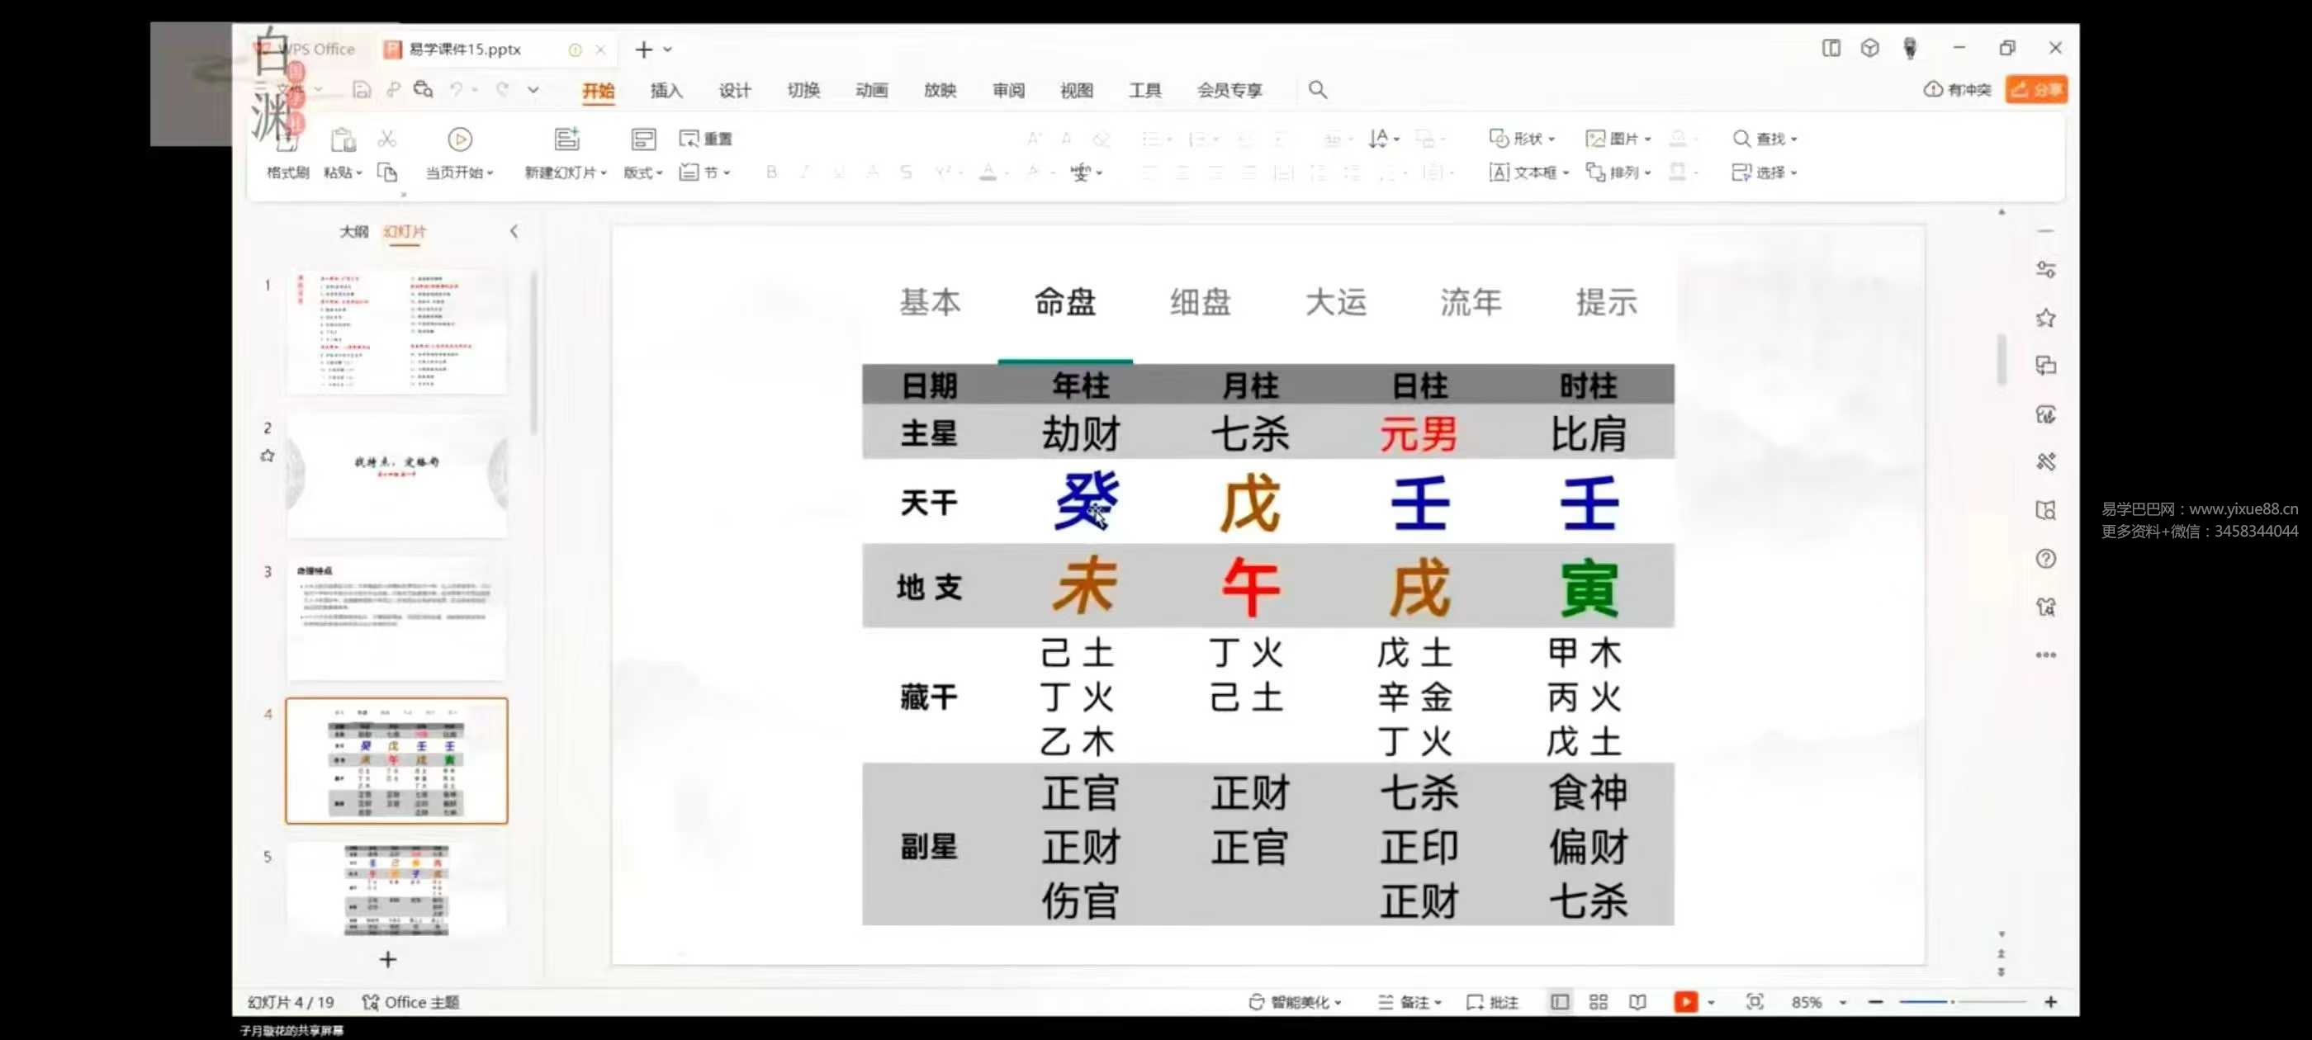Open the 插入 ribbon tab

(666, 90)
